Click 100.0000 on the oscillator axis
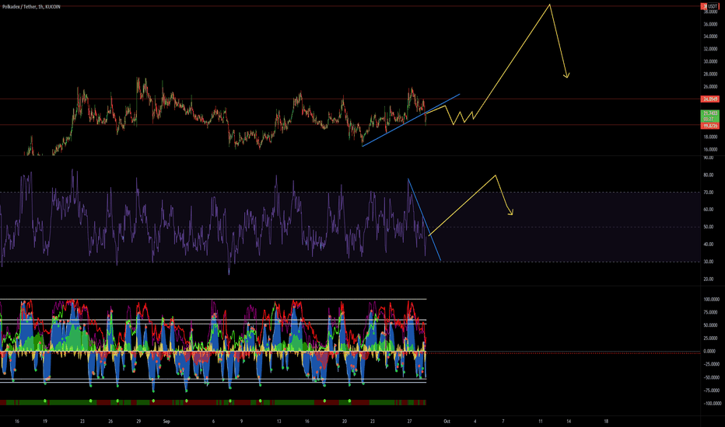725x427 pixels. pos(712,299)
